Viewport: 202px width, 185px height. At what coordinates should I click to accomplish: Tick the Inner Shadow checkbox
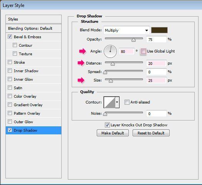(x=10, y=71)
